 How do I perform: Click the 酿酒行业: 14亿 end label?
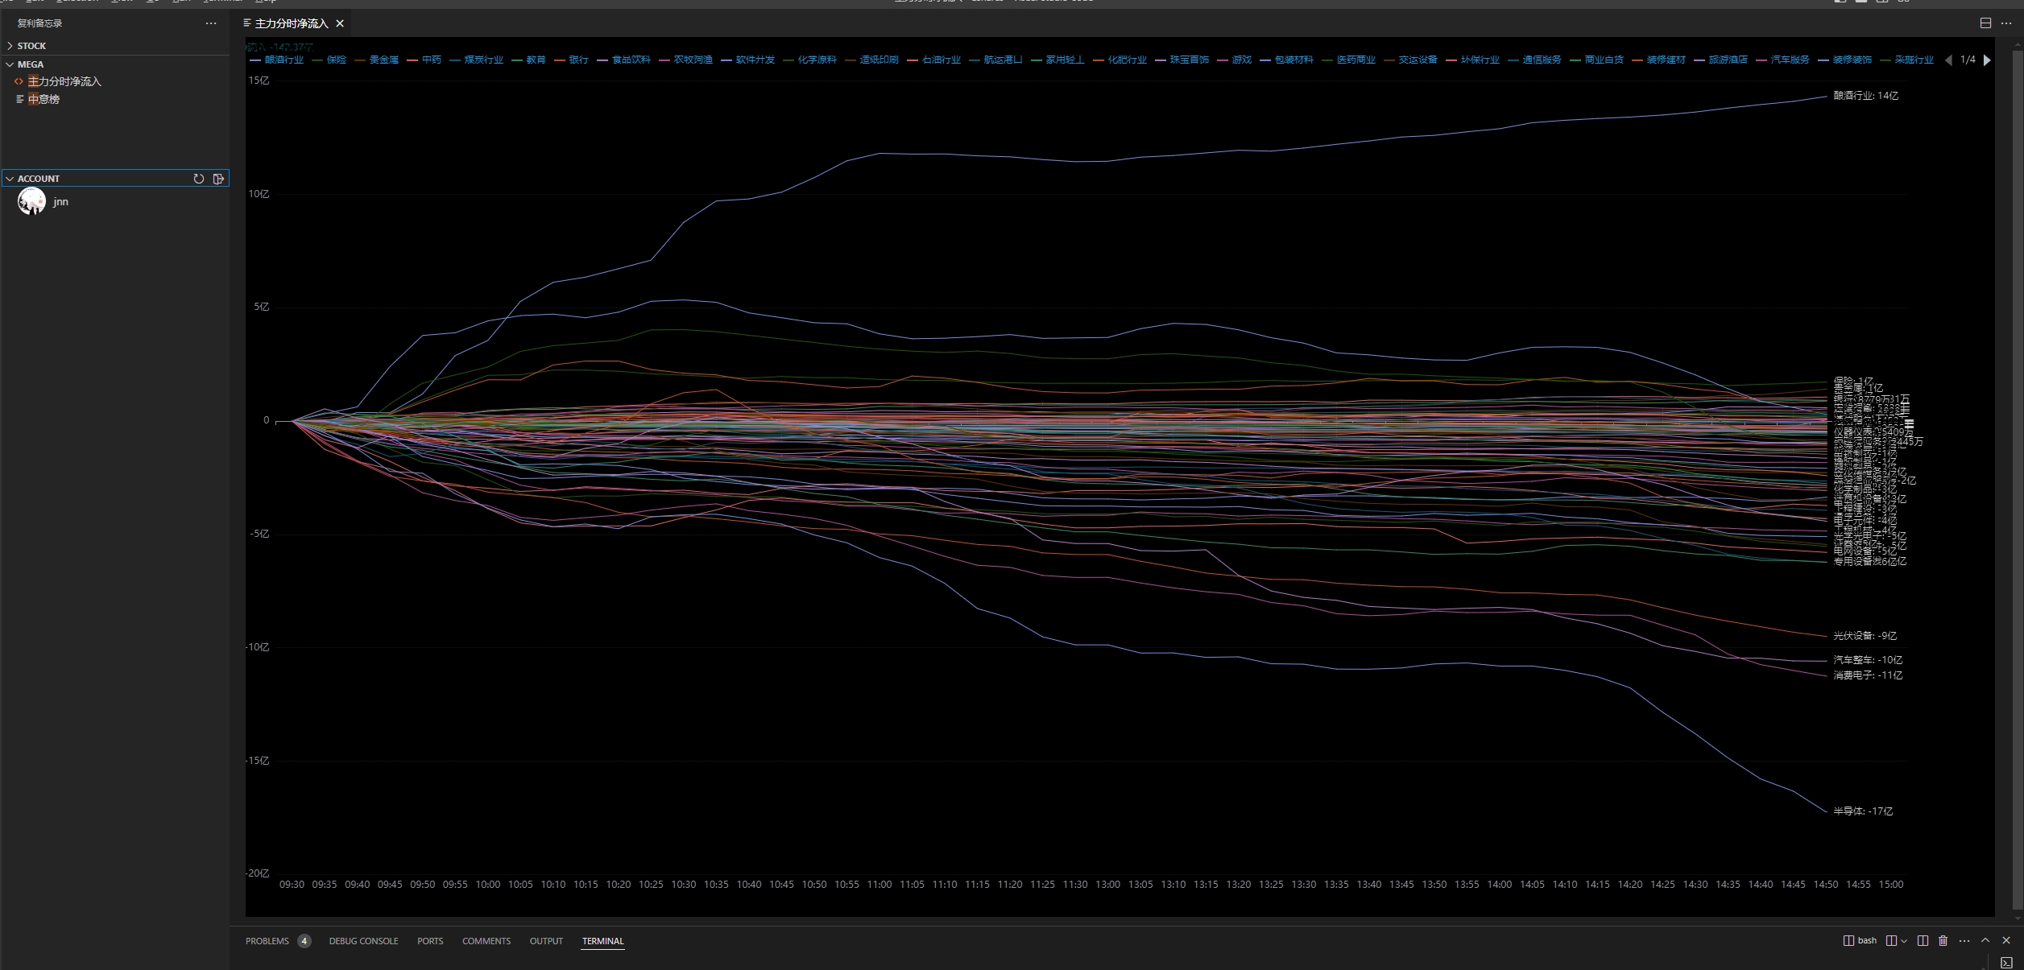pyautogui.click(x=1866, y=96)
